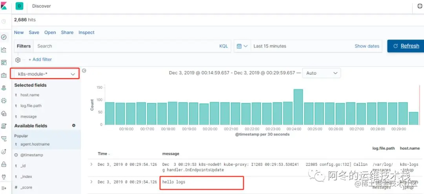424x194 pixels.
Task: Click Share in the top menu
Action: tap(67, 32)
